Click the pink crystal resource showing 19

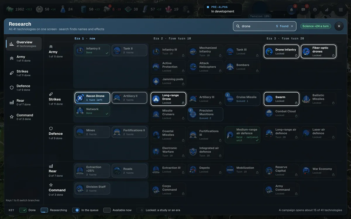click(x=172, y=9)
